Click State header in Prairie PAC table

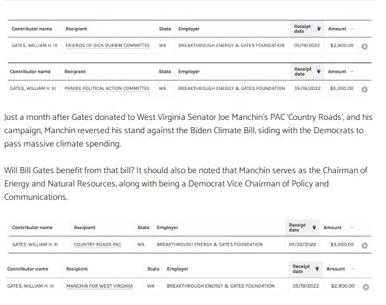pos(165,71)
